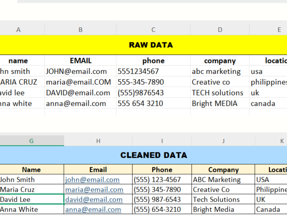The width and height of the screenshot is (287, 215).
Task: Open the david@email.com hyperlink
Action: pyautogui.click(x=94, y=200)
